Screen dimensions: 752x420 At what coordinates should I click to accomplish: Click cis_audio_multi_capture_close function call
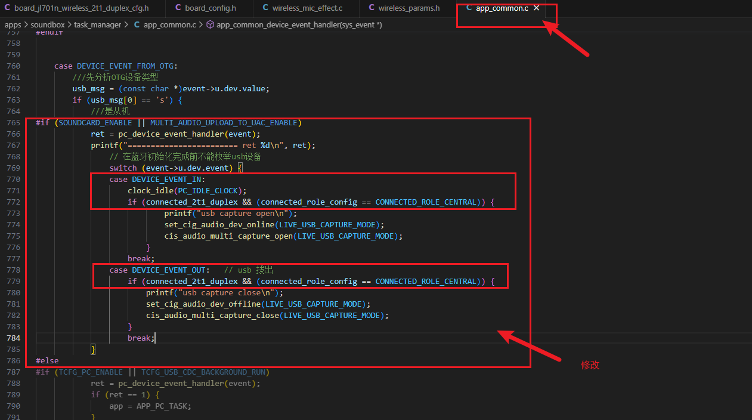click(x=212, y=316)
